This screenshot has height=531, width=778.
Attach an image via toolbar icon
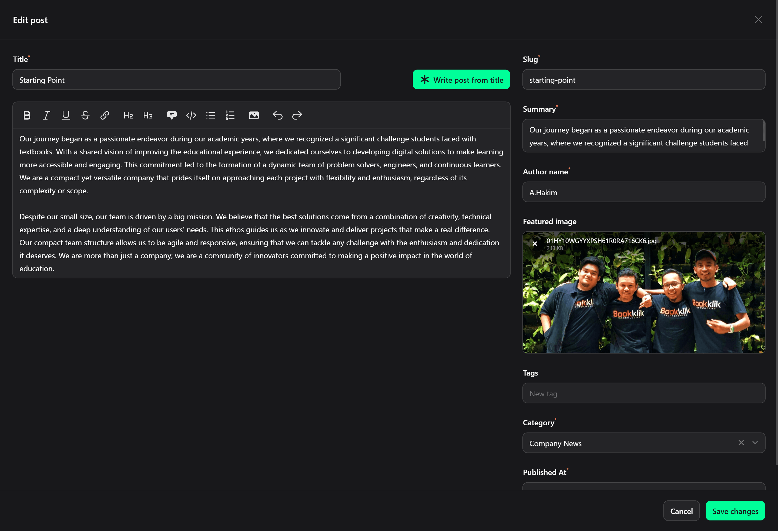(x=254, y=115)
